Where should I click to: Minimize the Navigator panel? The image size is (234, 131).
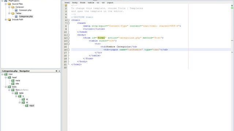56,71
